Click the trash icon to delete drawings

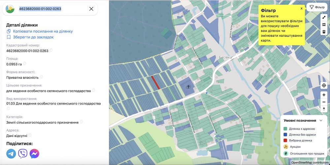pyautogui.click(x=324, y=32)
